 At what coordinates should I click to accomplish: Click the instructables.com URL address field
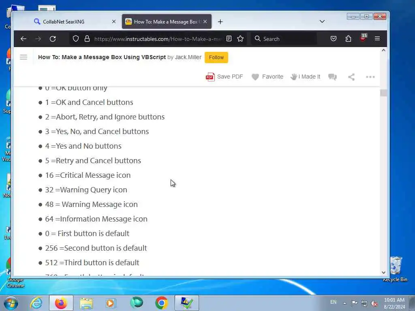point(158,39)
